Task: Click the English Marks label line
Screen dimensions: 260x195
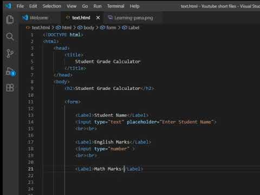Action: pyautogui.click(x=113, y=142)
